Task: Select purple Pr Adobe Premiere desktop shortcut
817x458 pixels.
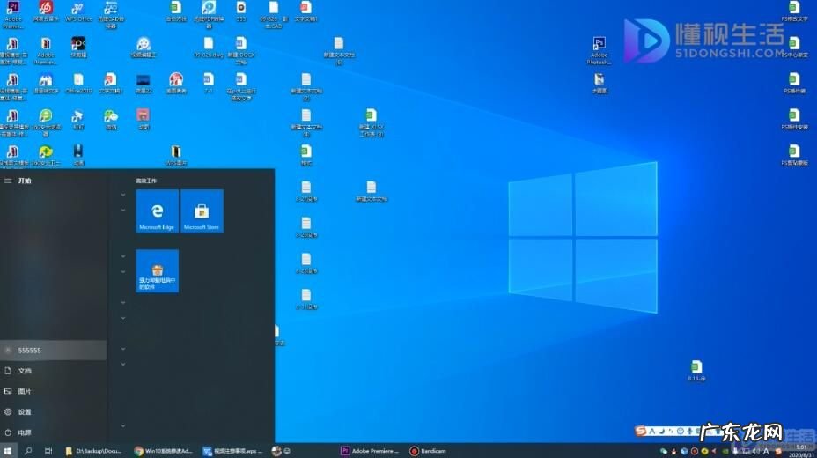Action: 13,15
